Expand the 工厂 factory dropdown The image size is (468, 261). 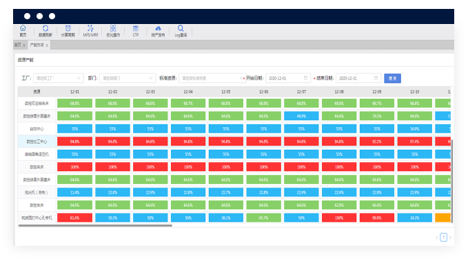tap(59, 78)
